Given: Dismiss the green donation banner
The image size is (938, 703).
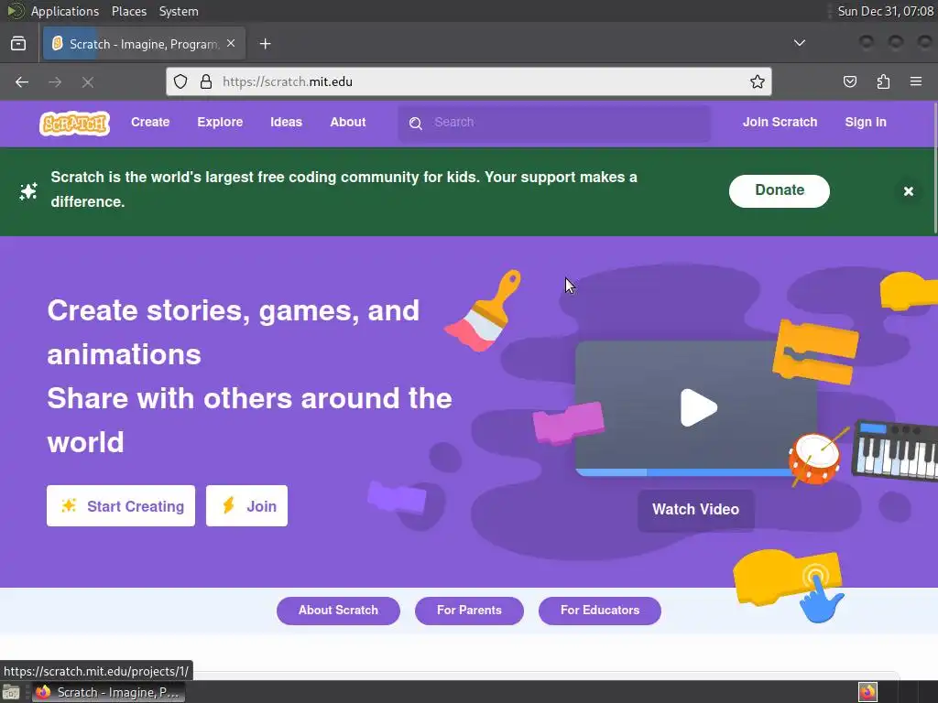Looking at the screenshot, I should (x=908, y=191).
